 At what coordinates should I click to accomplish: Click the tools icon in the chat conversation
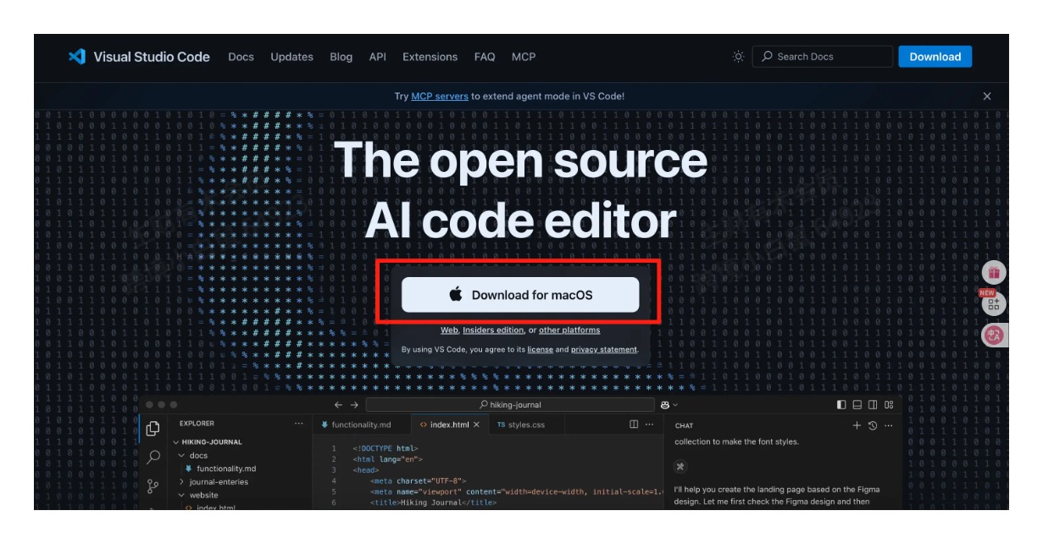coord(680,467)
